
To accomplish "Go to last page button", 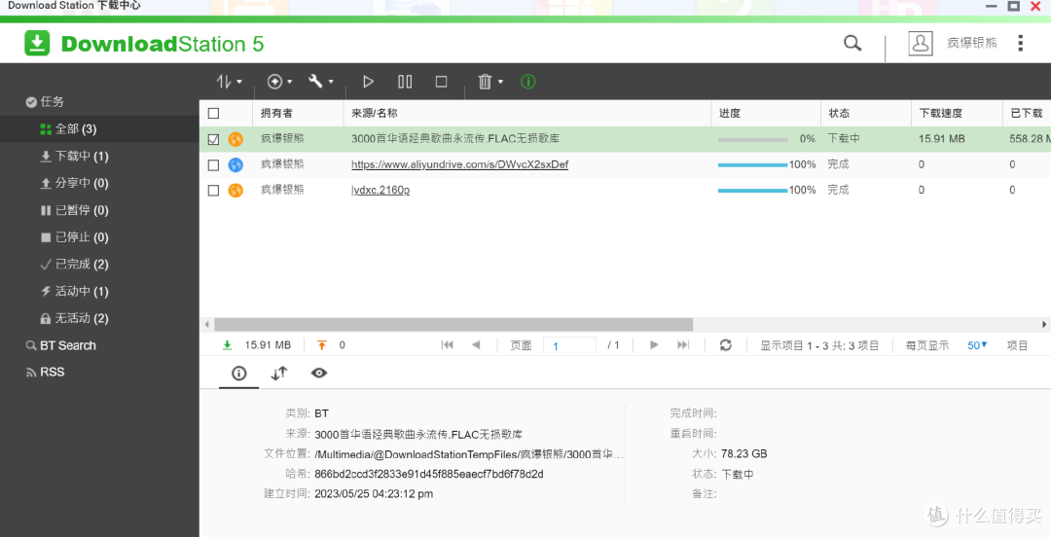I will point(683,344).
